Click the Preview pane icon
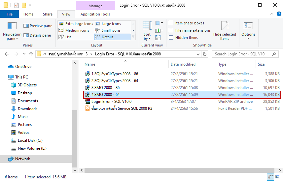The image size is (283, 181). point(26,26)
